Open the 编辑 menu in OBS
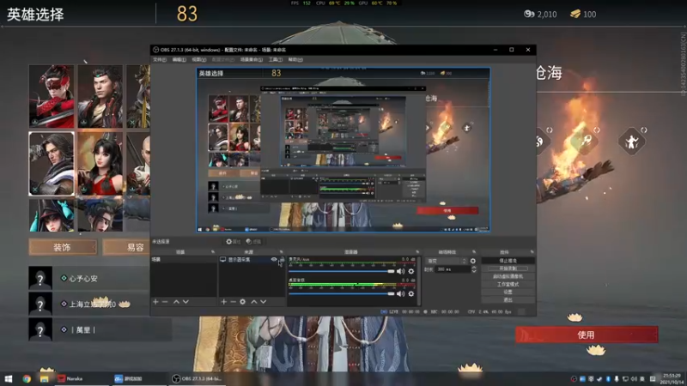The image size is (687, 386). click(179, 59)
